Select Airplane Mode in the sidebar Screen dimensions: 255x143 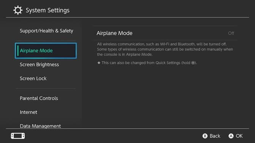click(x=46, y=50)
